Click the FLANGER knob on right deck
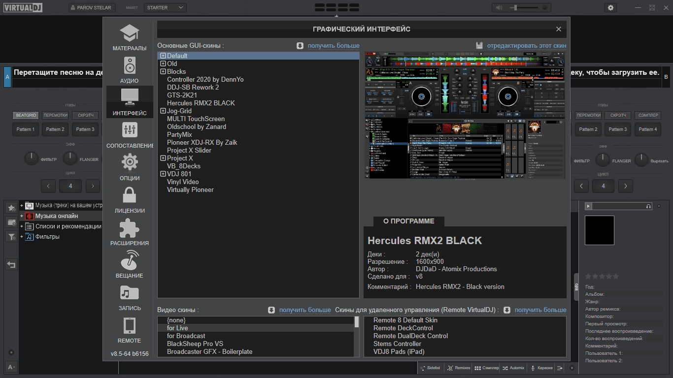 click(603, 159)
